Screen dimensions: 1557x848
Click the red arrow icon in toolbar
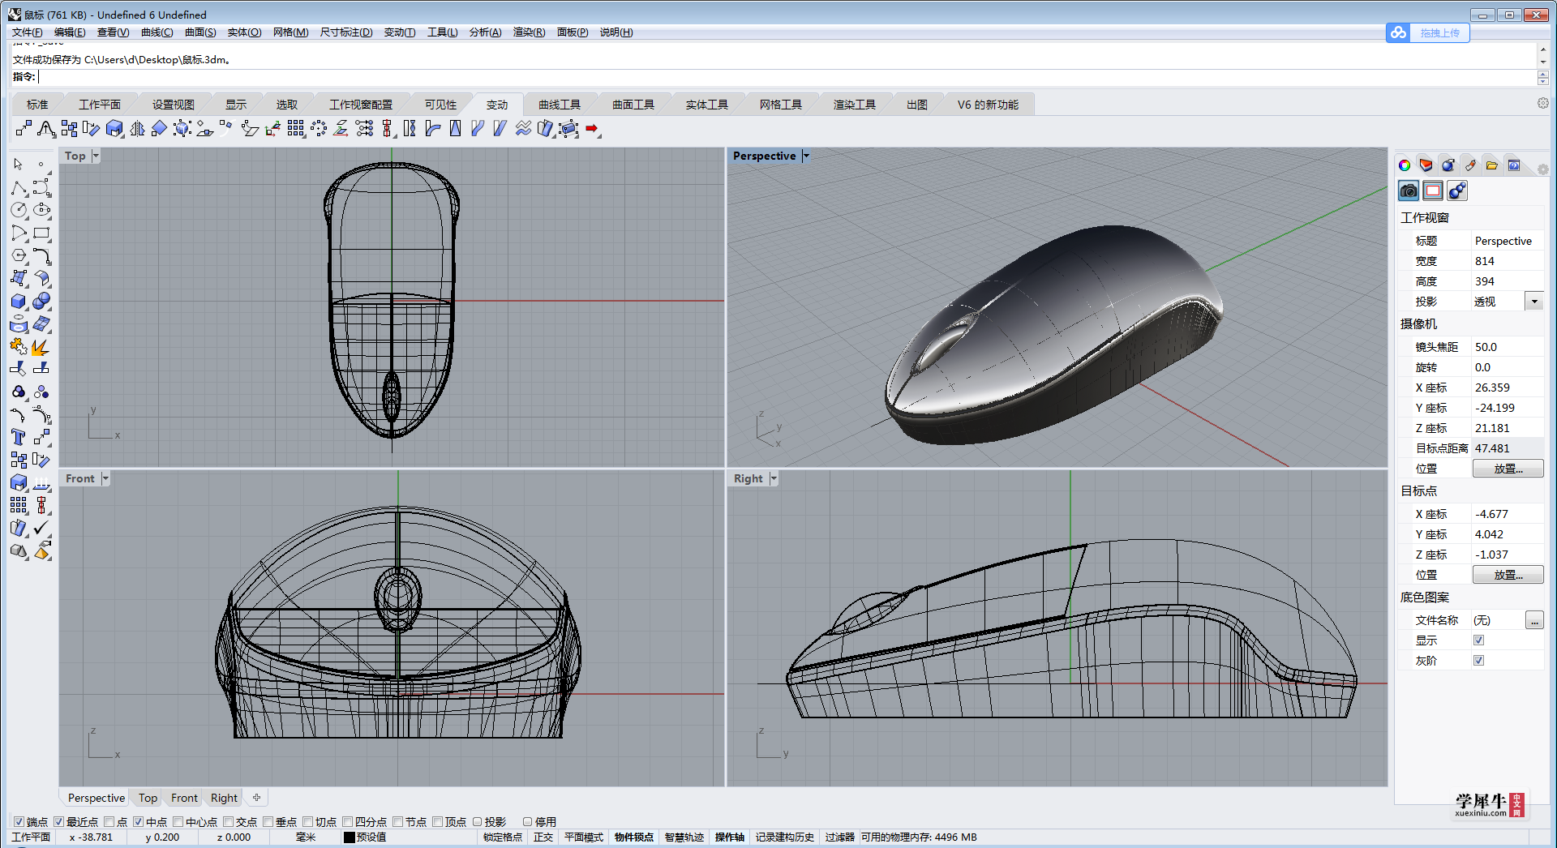(592, 129)
